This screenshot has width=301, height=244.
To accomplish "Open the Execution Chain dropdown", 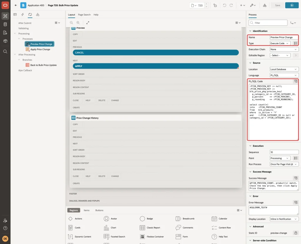I will 284,49.
